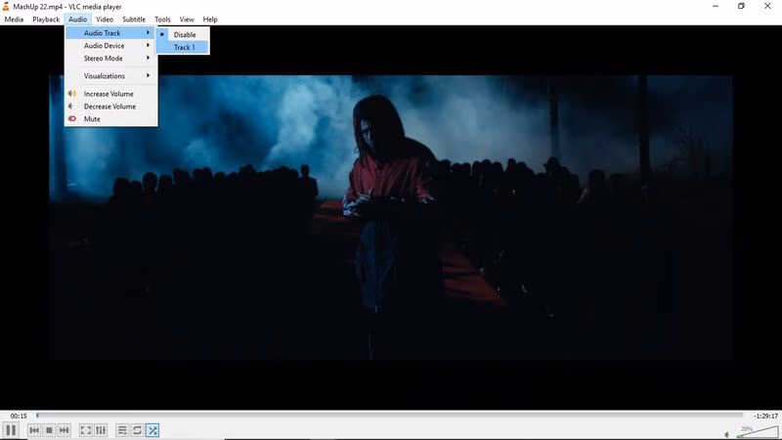Select Disable audio track option
This screenshot has height=440, width=782.
[183, 34]
